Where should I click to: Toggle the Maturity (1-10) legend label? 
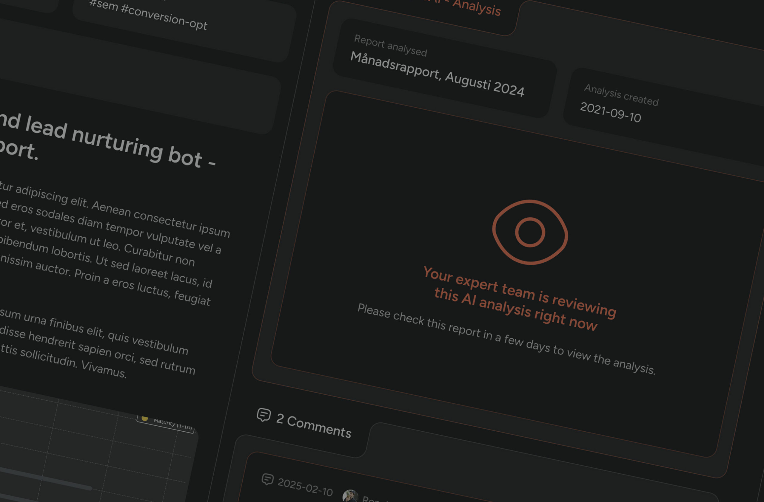click(173, 424)
